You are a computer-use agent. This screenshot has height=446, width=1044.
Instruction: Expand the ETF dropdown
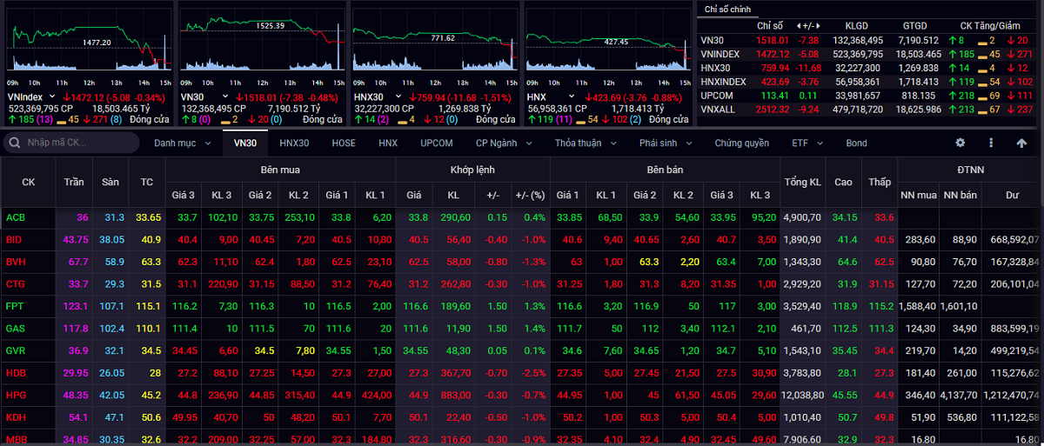tap(806, 143)
